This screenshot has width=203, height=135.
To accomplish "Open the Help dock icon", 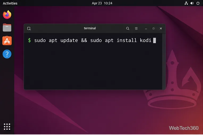I will pos(7,54).
